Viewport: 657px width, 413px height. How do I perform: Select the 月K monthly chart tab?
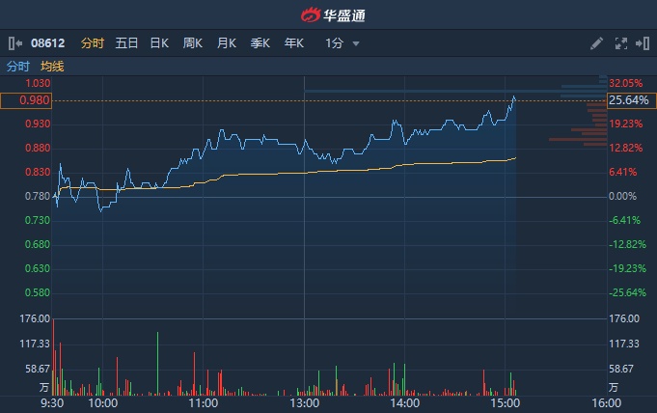click(227, 42)
